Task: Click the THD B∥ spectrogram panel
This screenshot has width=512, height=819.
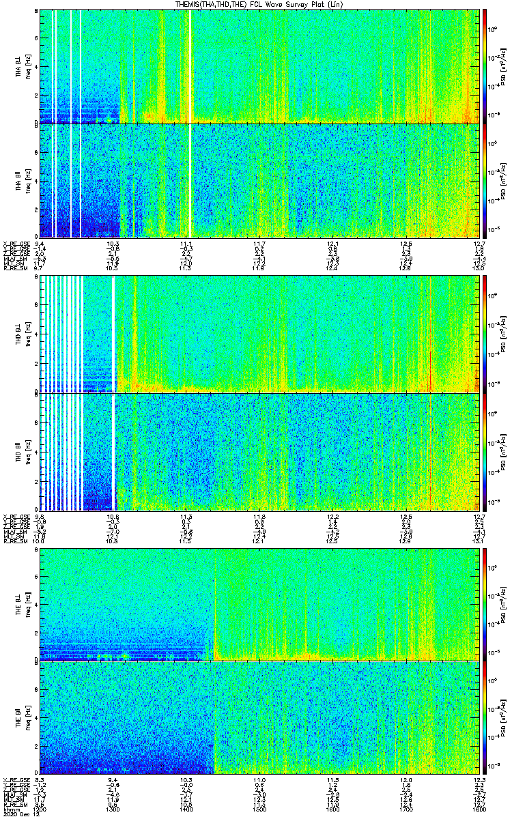Action: pos(259,451)
